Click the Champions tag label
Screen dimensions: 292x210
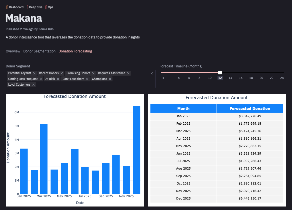(x=99, y=79)
